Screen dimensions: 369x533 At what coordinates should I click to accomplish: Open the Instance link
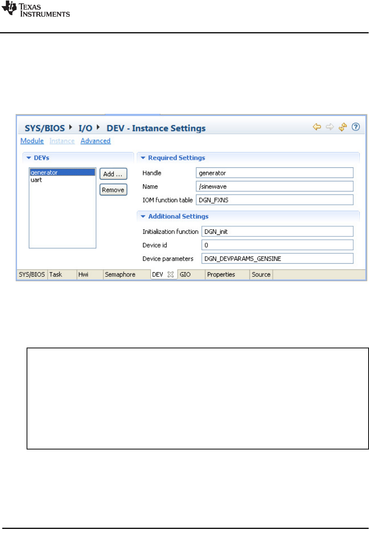62,141
